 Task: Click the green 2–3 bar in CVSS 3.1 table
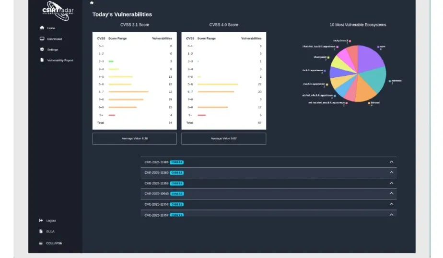111,61
